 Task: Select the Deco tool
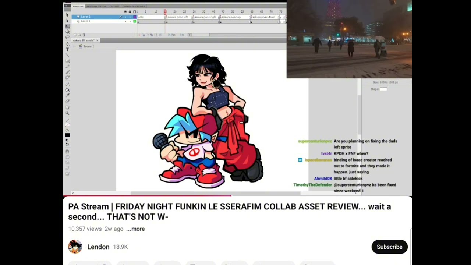68,77
